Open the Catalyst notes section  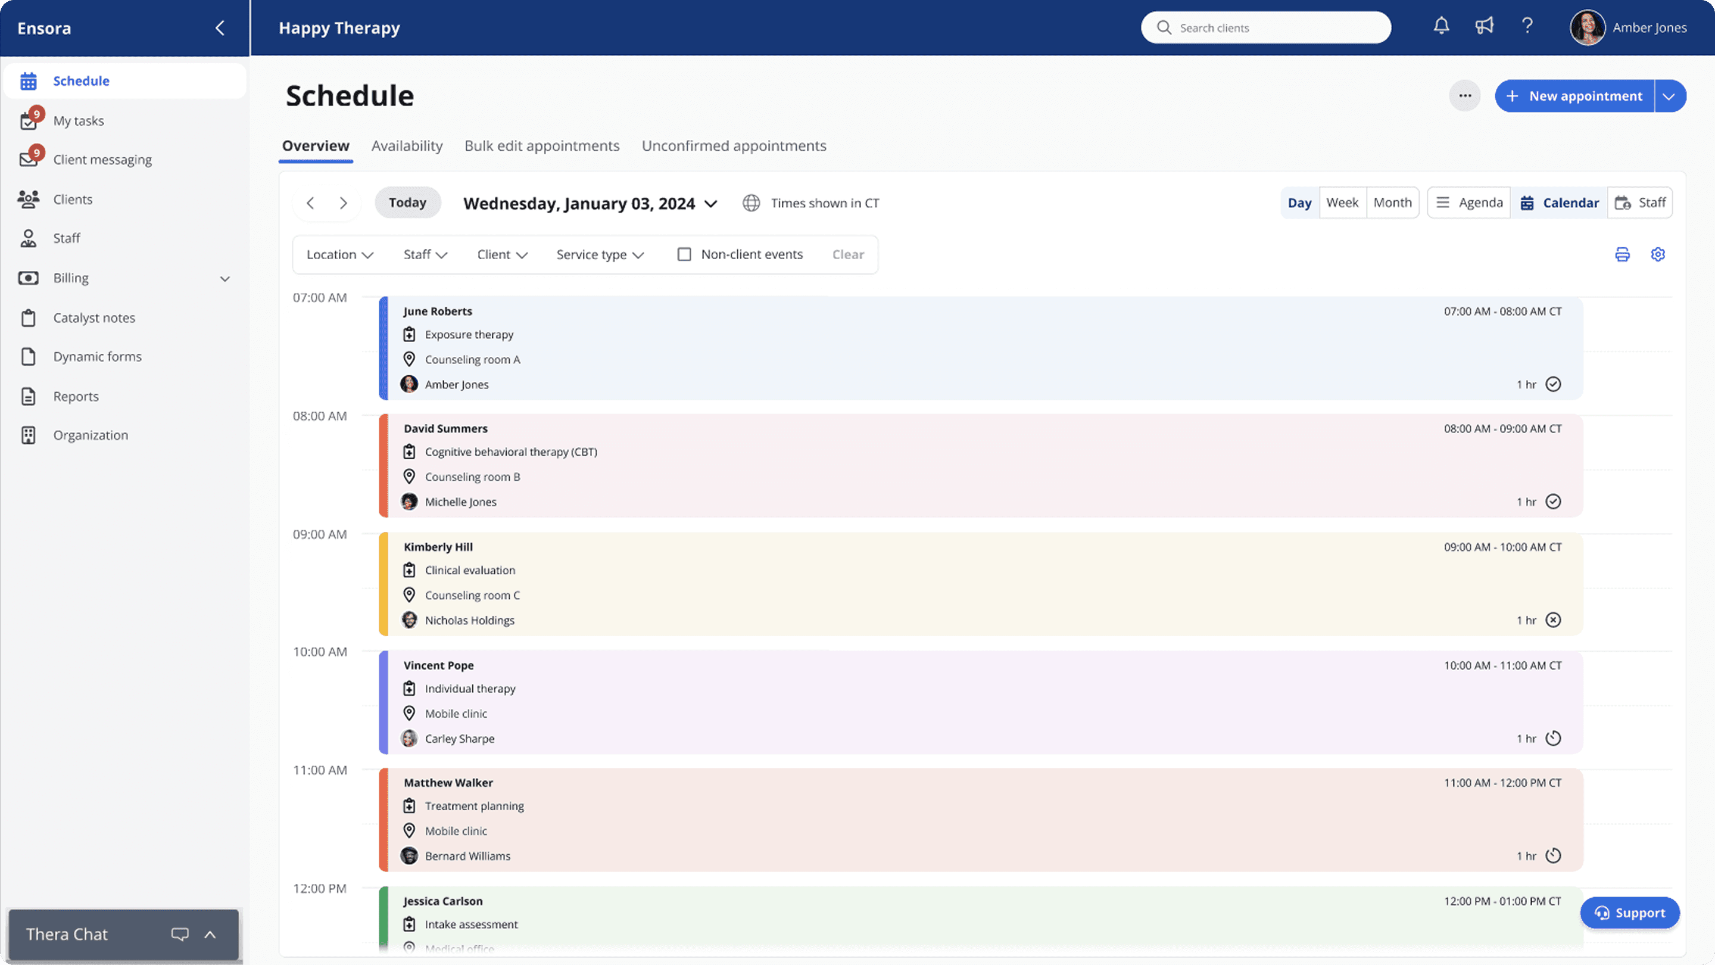tap(94, 317)
